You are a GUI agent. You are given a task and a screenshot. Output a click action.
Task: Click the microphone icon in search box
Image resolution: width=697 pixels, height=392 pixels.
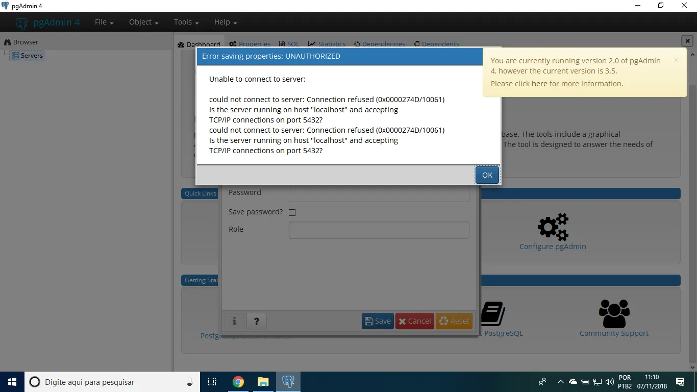point(189,382)
